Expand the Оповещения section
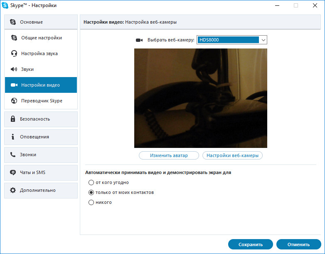Image resolution: width=325 pixels, height=254 pixels. pyautogui.click(x=41, y=137)
